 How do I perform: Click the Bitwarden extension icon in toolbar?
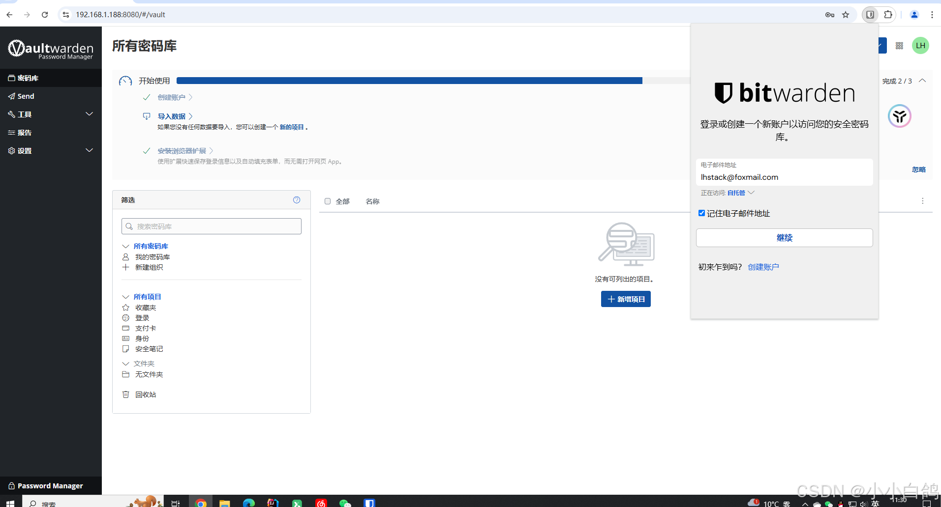pyautogui.click(x=870, y=15)
